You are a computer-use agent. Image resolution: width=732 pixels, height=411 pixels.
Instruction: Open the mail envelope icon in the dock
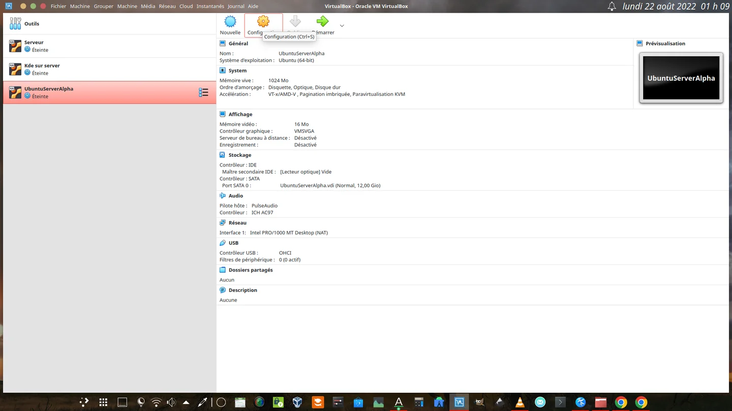[540, 402]
